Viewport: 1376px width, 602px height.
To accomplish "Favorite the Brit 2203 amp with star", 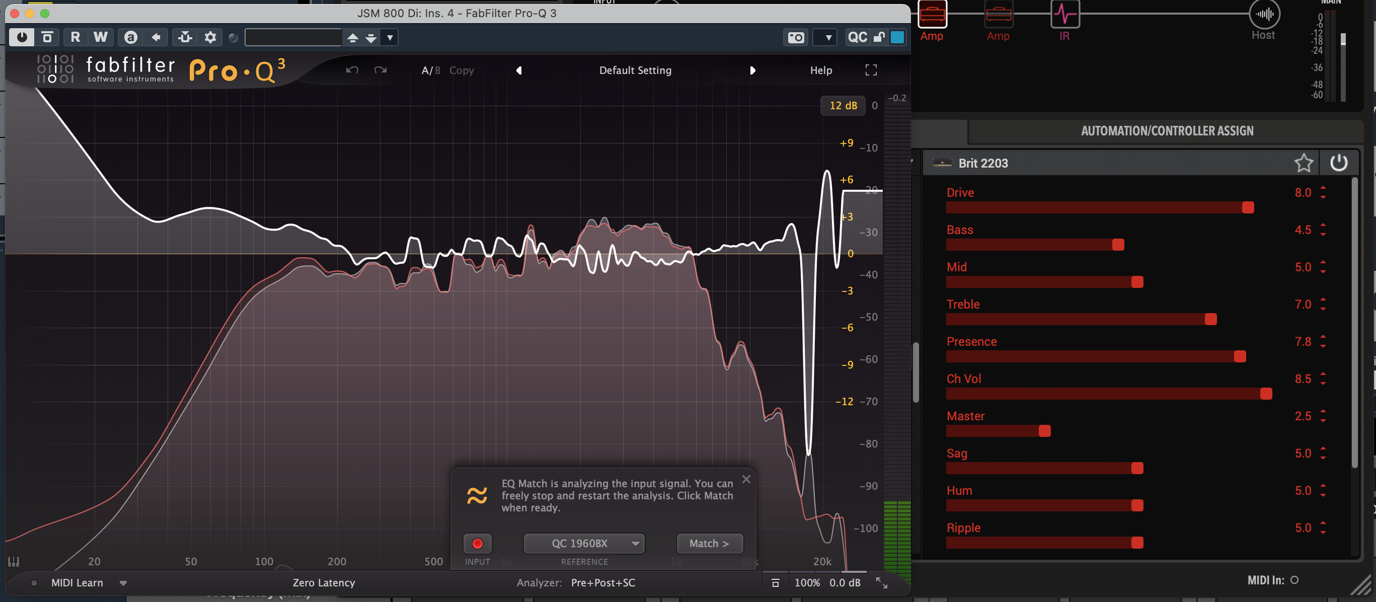I will (1304, 163).
